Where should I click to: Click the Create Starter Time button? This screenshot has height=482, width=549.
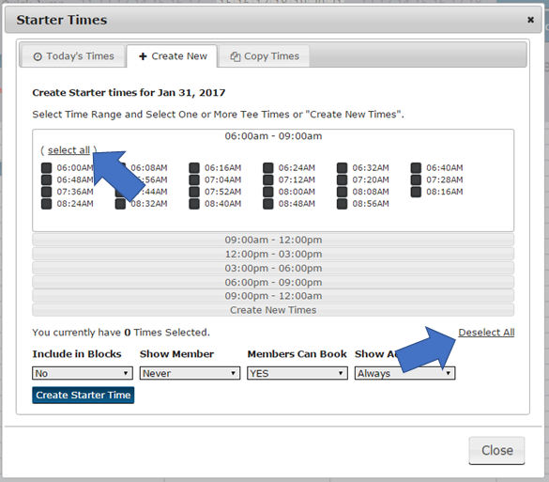click(83, 395)
